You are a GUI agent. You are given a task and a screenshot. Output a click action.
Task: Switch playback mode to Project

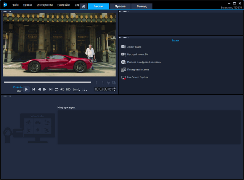[17, 87]
